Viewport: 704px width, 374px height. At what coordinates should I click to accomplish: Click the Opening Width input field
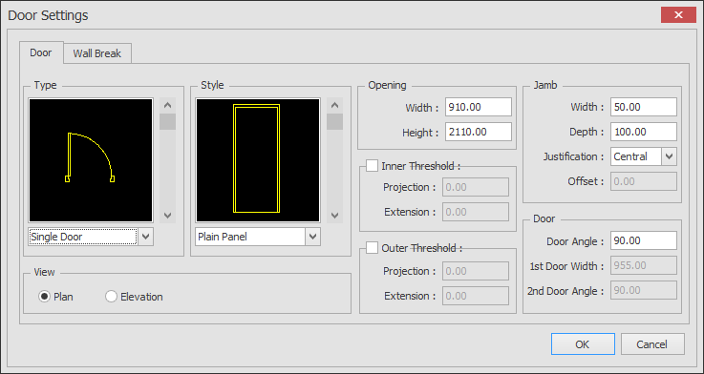(479, 107)
